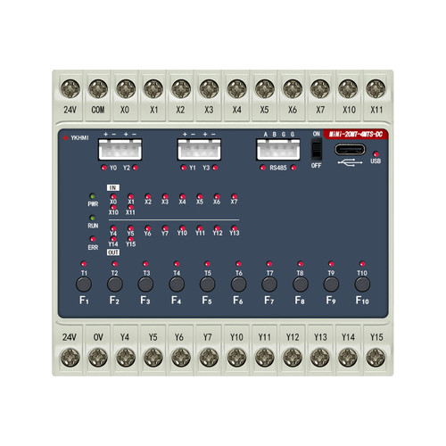This screenshot has width=446, height=446.
Task: Click the Y4 output indicator LED
Action: pyautogui.click(x=113, y=228)
